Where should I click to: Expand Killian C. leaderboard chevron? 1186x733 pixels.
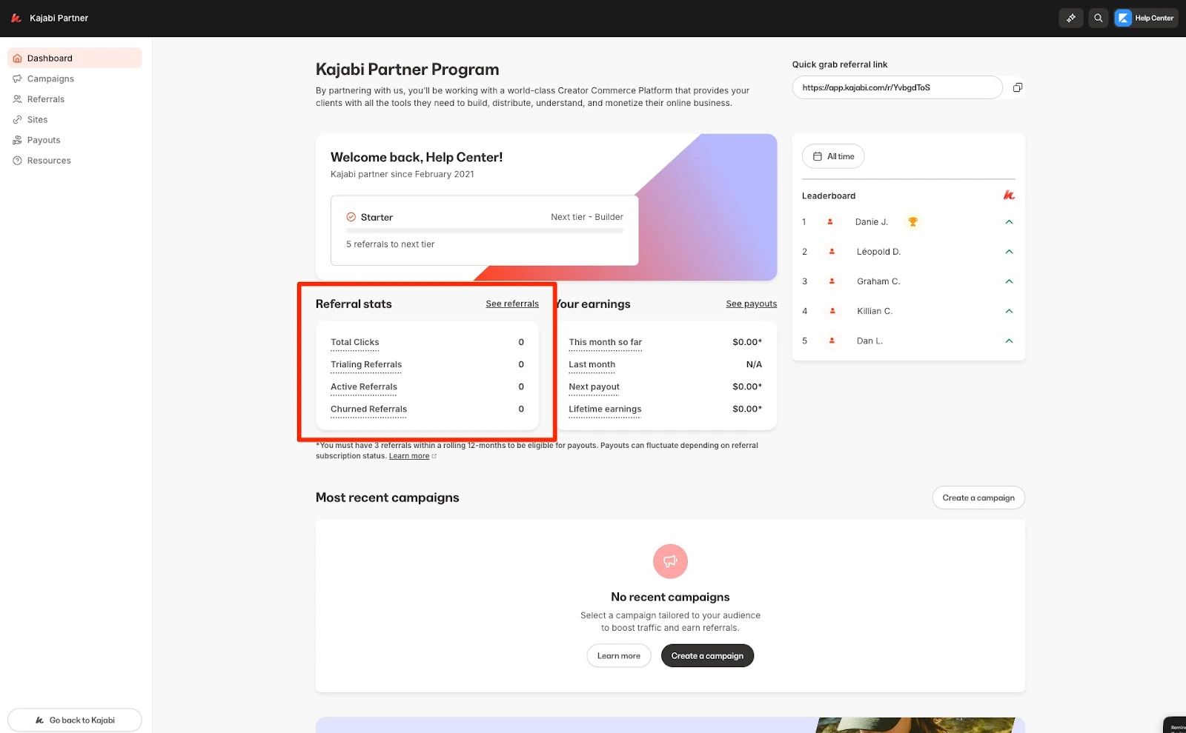click(1009, 311)
